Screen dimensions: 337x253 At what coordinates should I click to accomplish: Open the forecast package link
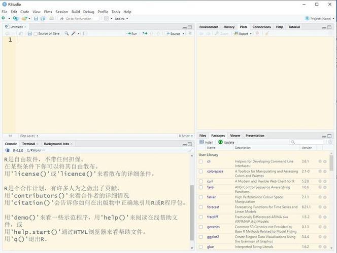coord(213,207)
